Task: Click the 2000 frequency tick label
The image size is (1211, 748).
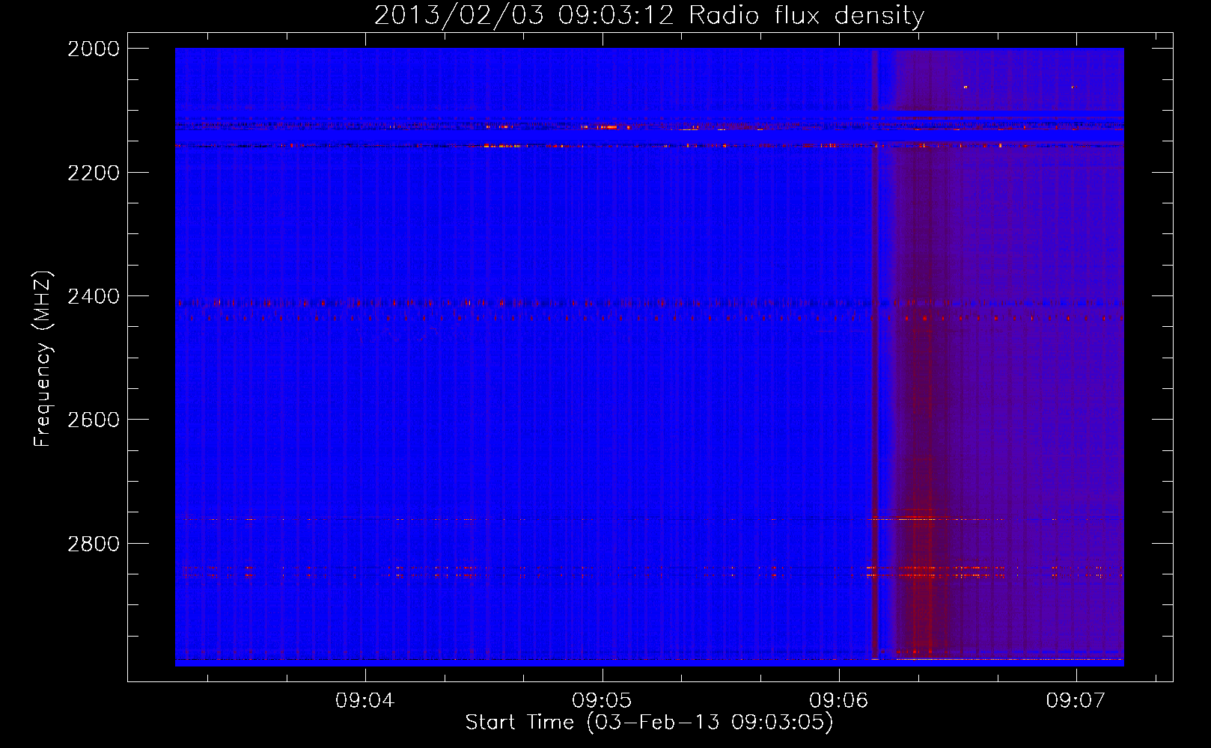Action: pyautogui.click(x=94, y=49)
